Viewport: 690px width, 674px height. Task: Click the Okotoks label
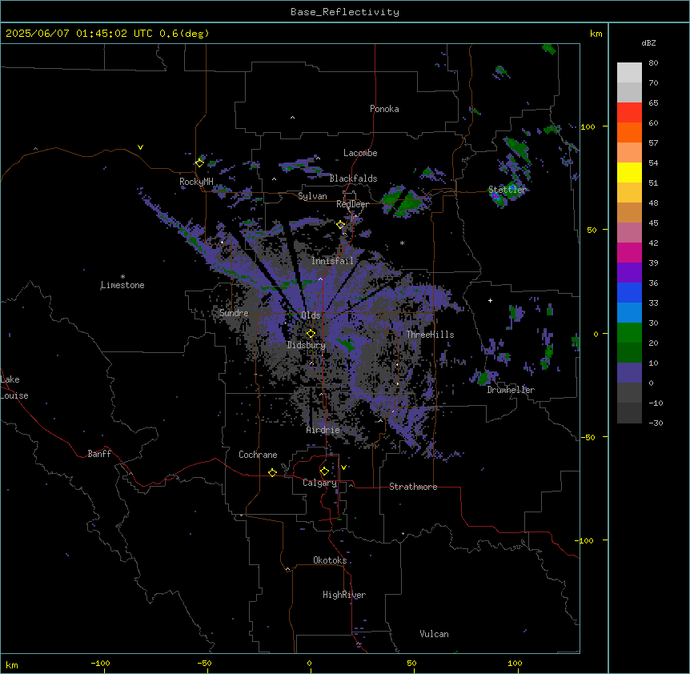[x=330, y=560]
